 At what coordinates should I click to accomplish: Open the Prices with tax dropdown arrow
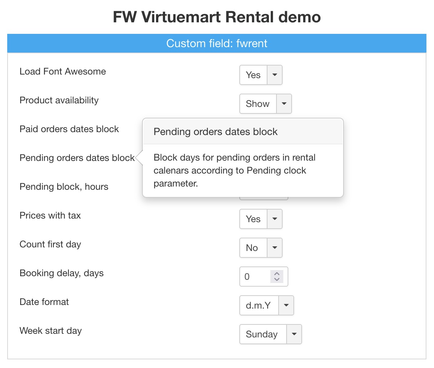pos(275,219)
